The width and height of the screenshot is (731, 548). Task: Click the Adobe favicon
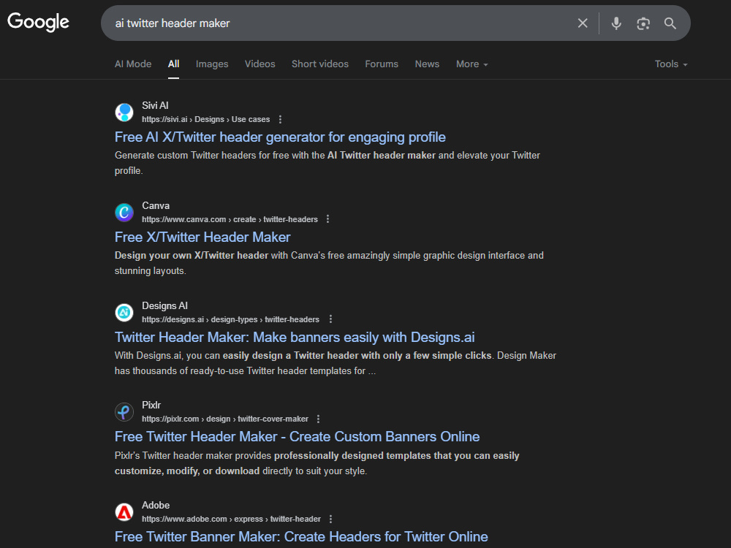click(x=124, y=512)
